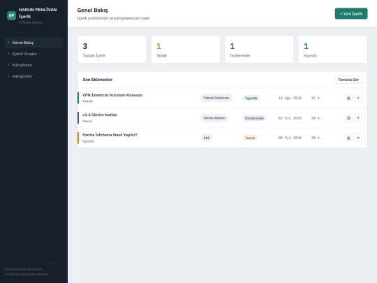Select Kategoriler in sidebar navigation
The width and height of the screenshot is (377, 283).
click(x=34, y=76)
